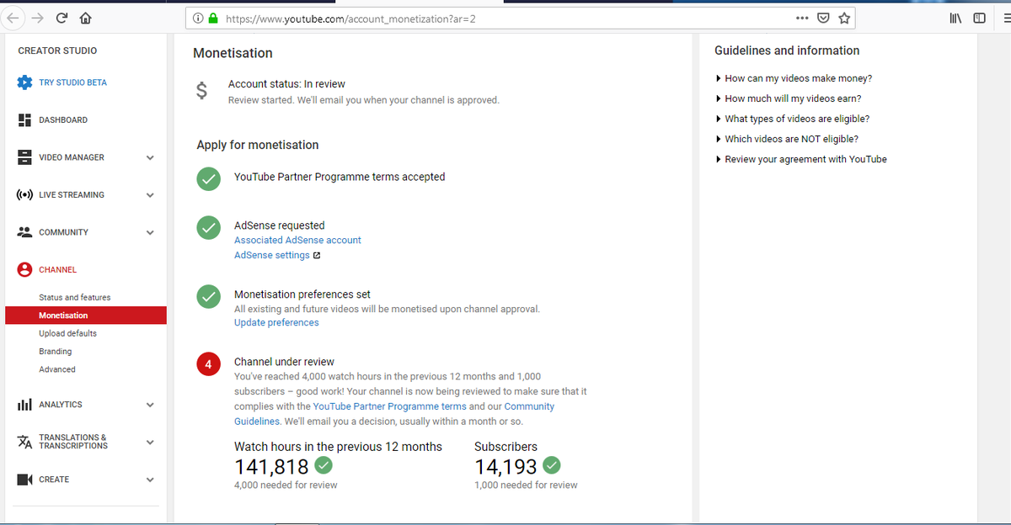Click the Creator Studio heading
The image size is (1011, 525).
coord(57,50)
